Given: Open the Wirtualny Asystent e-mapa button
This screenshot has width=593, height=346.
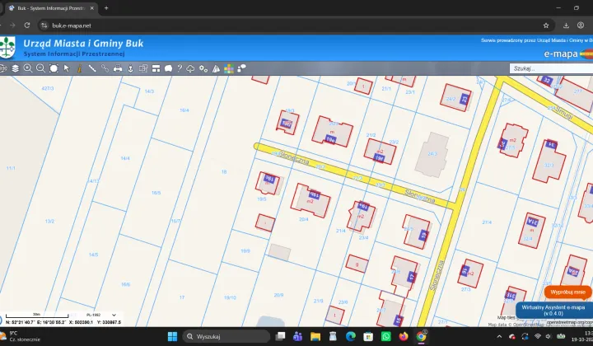Looking at the screenshot, I should click(553, 311).
